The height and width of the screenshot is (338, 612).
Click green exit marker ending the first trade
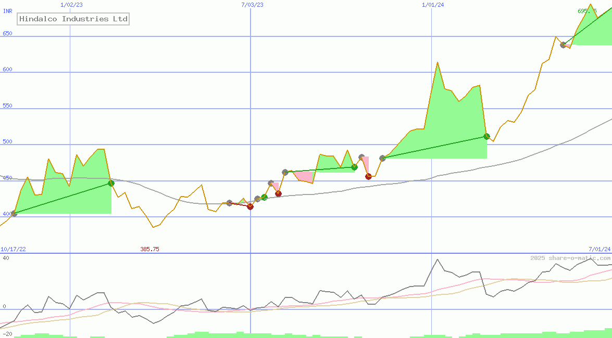111,183
